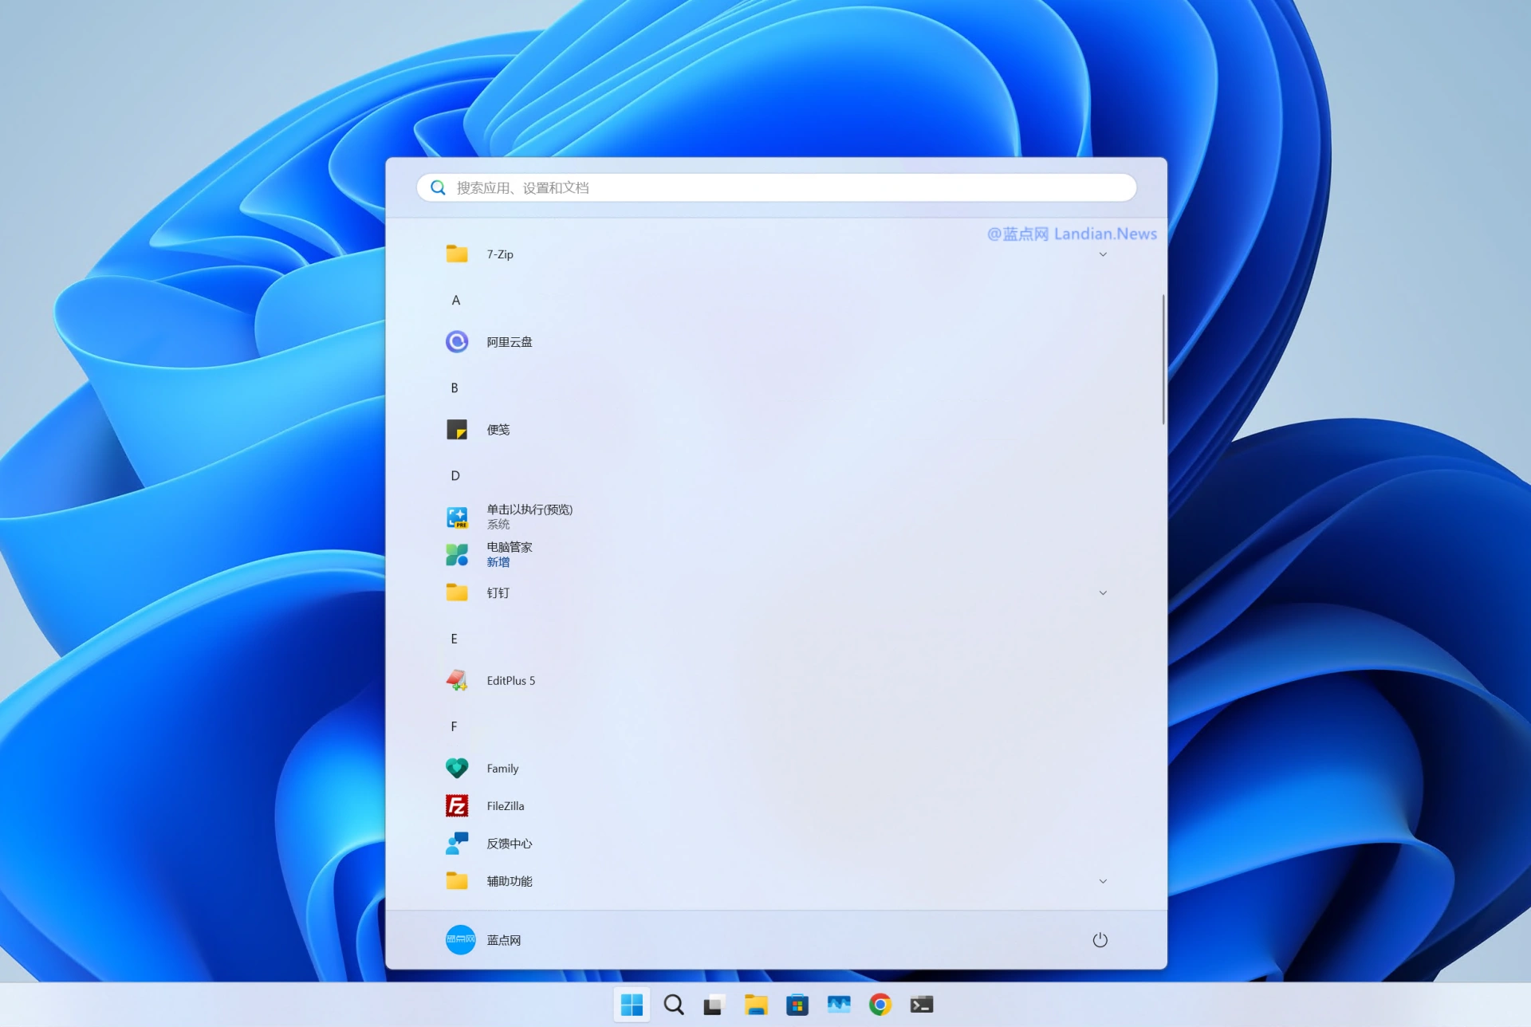The width and height of the screenshot is (1531, 1027).
Task: Click inside the search apps input box
Action: [775, 187]
